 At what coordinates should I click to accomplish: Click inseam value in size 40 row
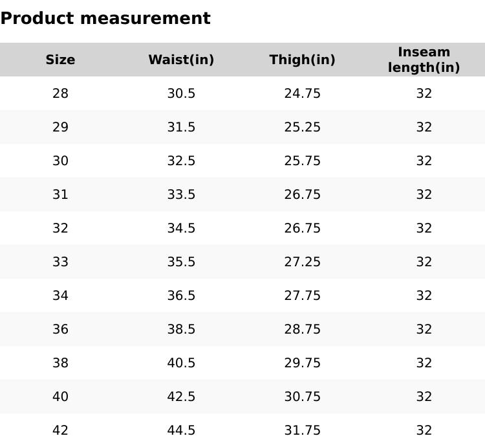tap(424, 396)
